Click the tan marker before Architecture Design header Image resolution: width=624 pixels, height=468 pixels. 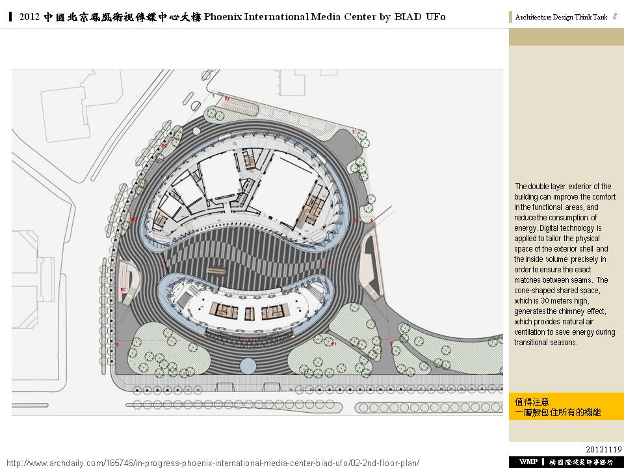tap(511, 18)
